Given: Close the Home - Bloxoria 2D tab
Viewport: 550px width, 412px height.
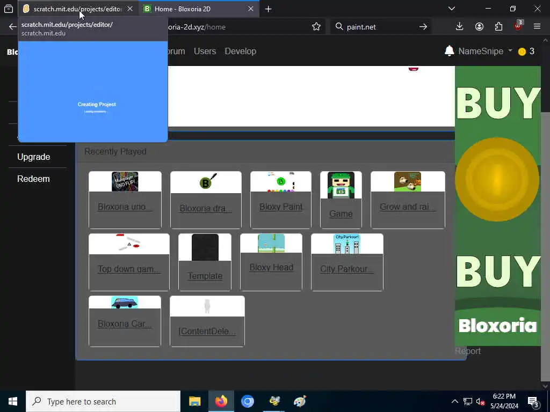Looking at the screenshot, I should coord(250,9).
